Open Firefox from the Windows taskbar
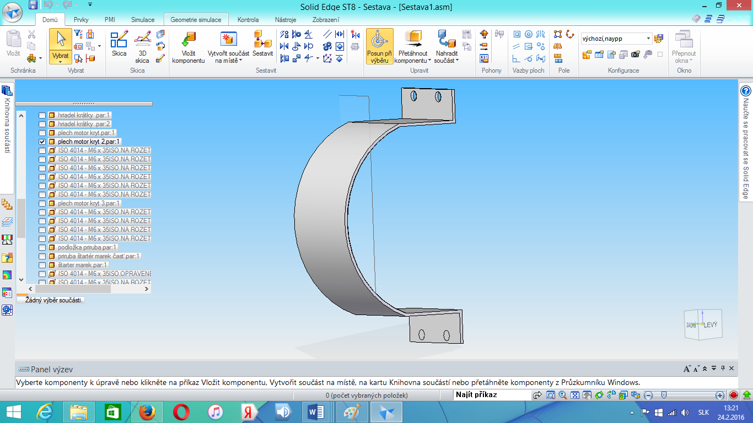This screenshot has width=753, height=423. (x=147, y=411)
